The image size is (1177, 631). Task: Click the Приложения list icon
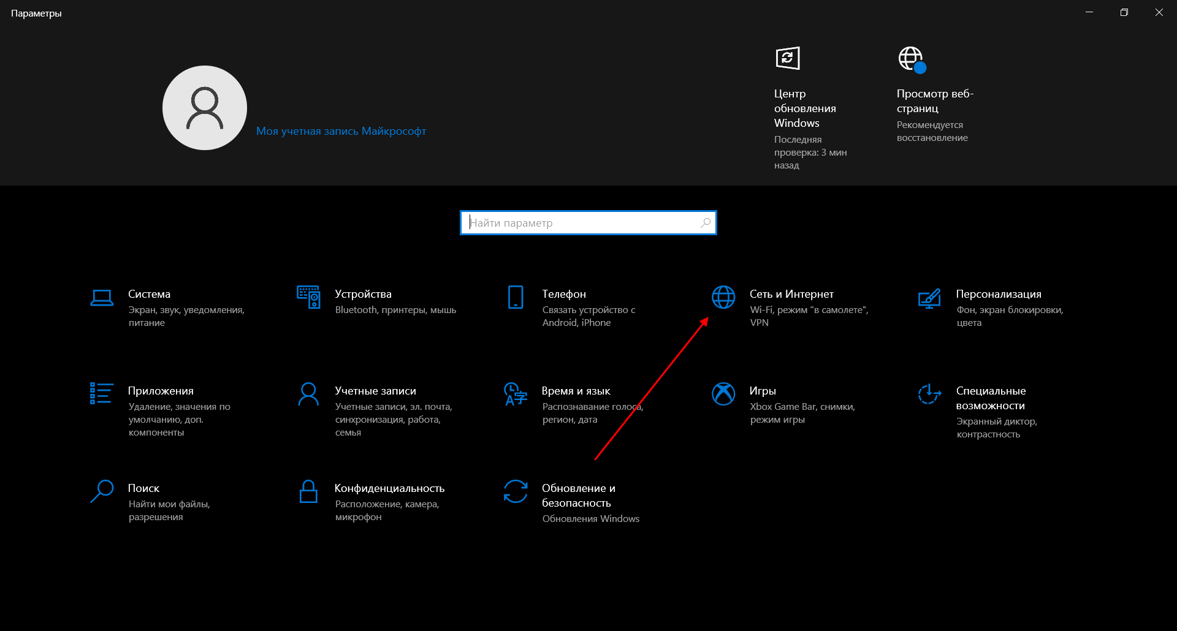102,393
